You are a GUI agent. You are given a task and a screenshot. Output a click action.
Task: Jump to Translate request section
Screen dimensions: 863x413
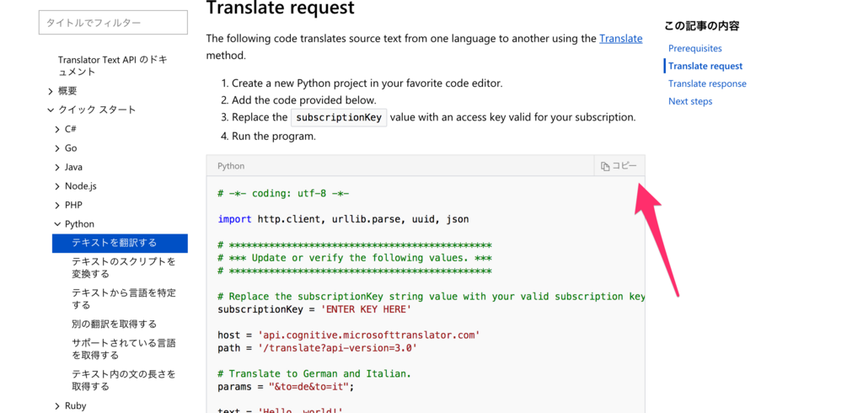pyautogui.click(x=705, y=66)
